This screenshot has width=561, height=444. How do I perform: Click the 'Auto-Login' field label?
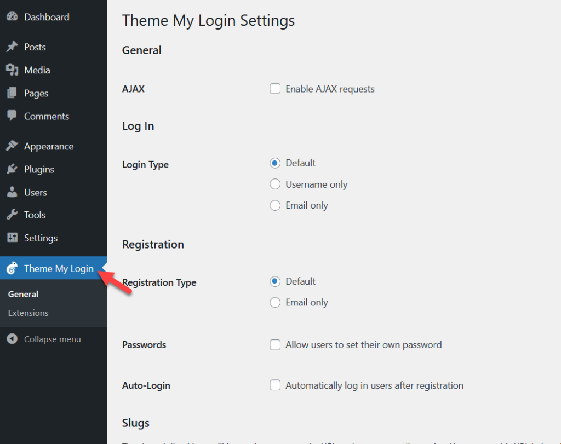point(146,386)
